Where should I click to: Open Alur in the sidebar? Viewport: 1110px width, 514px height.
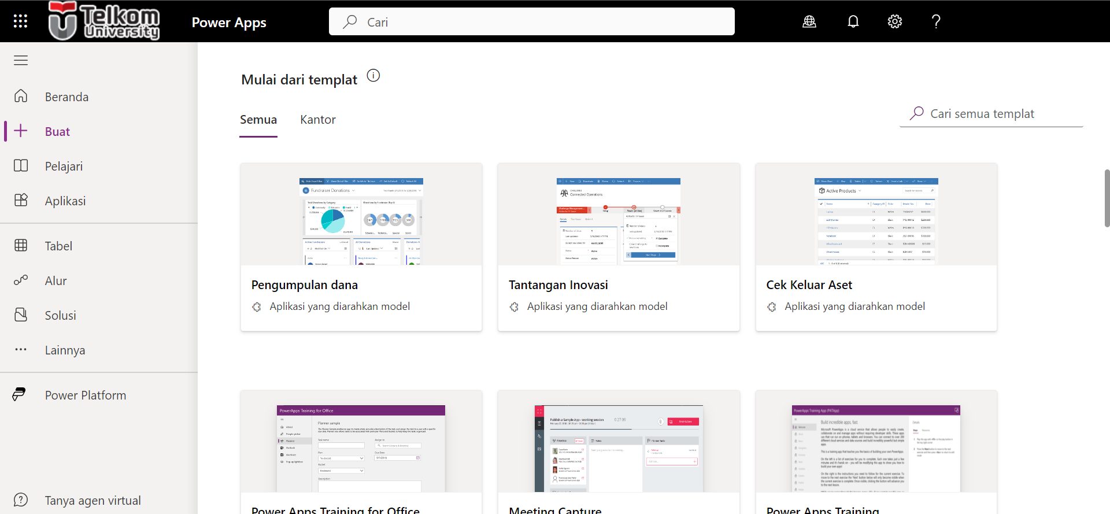pos(55,280)
